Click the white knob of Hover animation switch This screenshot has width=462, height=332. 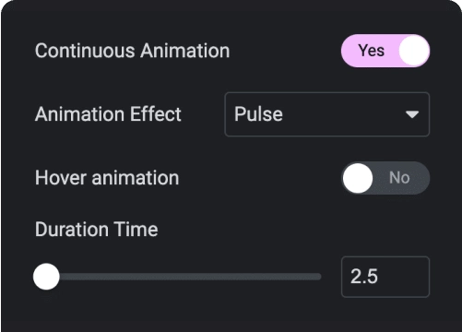[358, 178]
